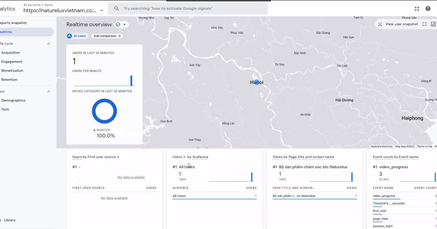Image resolution: width=437 pixels, height=229 pixels.
Task: Click the Desktop legend in device donut chart
Action: coord(103,130)
